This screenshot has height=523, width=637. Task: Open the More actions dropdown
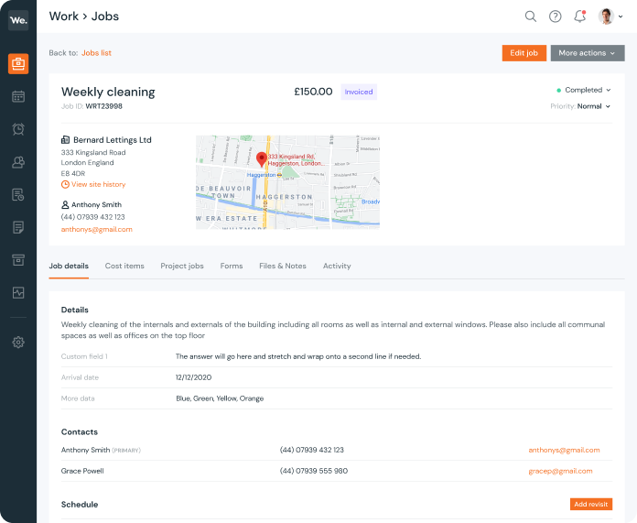[588, 53]
